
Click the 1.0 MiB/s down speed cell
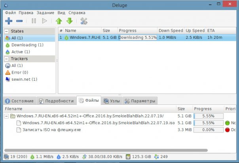[x=167, y=38]
